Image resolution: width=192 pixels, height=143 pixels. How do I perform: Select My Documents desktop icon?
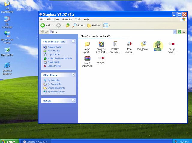(x=7, y=7)
